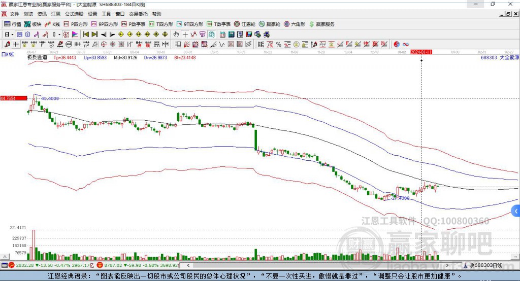The image size is (520, 281).
Task: Expand the blue side panel chevron
Action: (516, 211)
